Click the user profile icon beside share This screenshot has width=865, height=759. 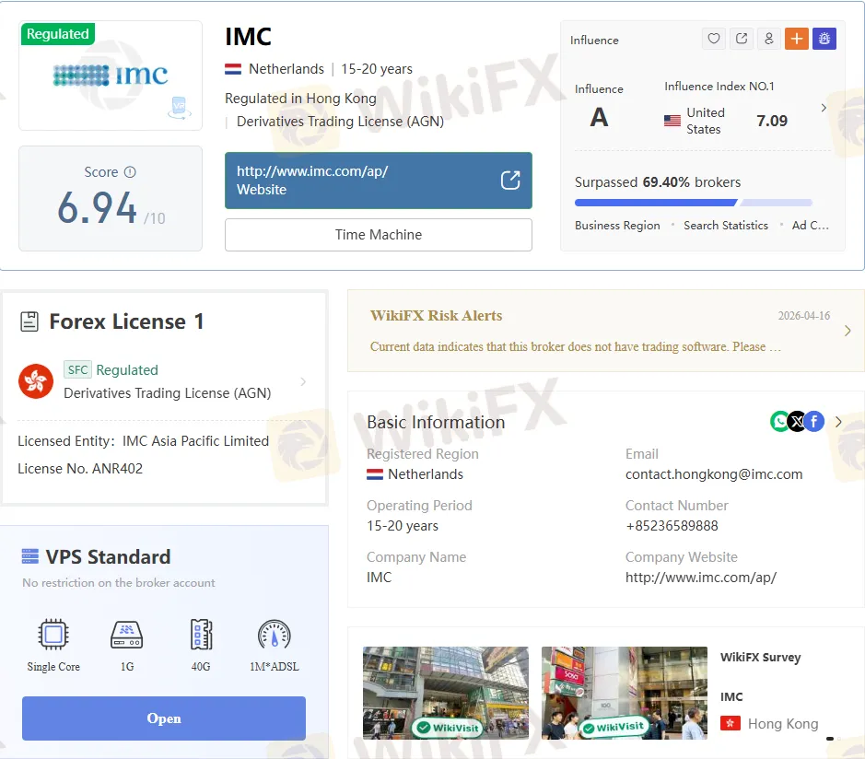tap(768, 39)
